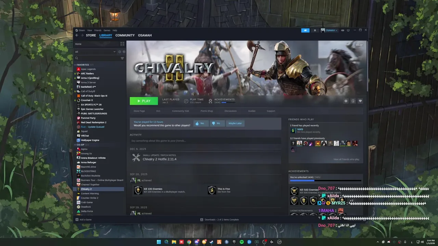Go forward with the Steam forward arrow
This screenshot has width=438, height=246.
(x=82, y=35)
